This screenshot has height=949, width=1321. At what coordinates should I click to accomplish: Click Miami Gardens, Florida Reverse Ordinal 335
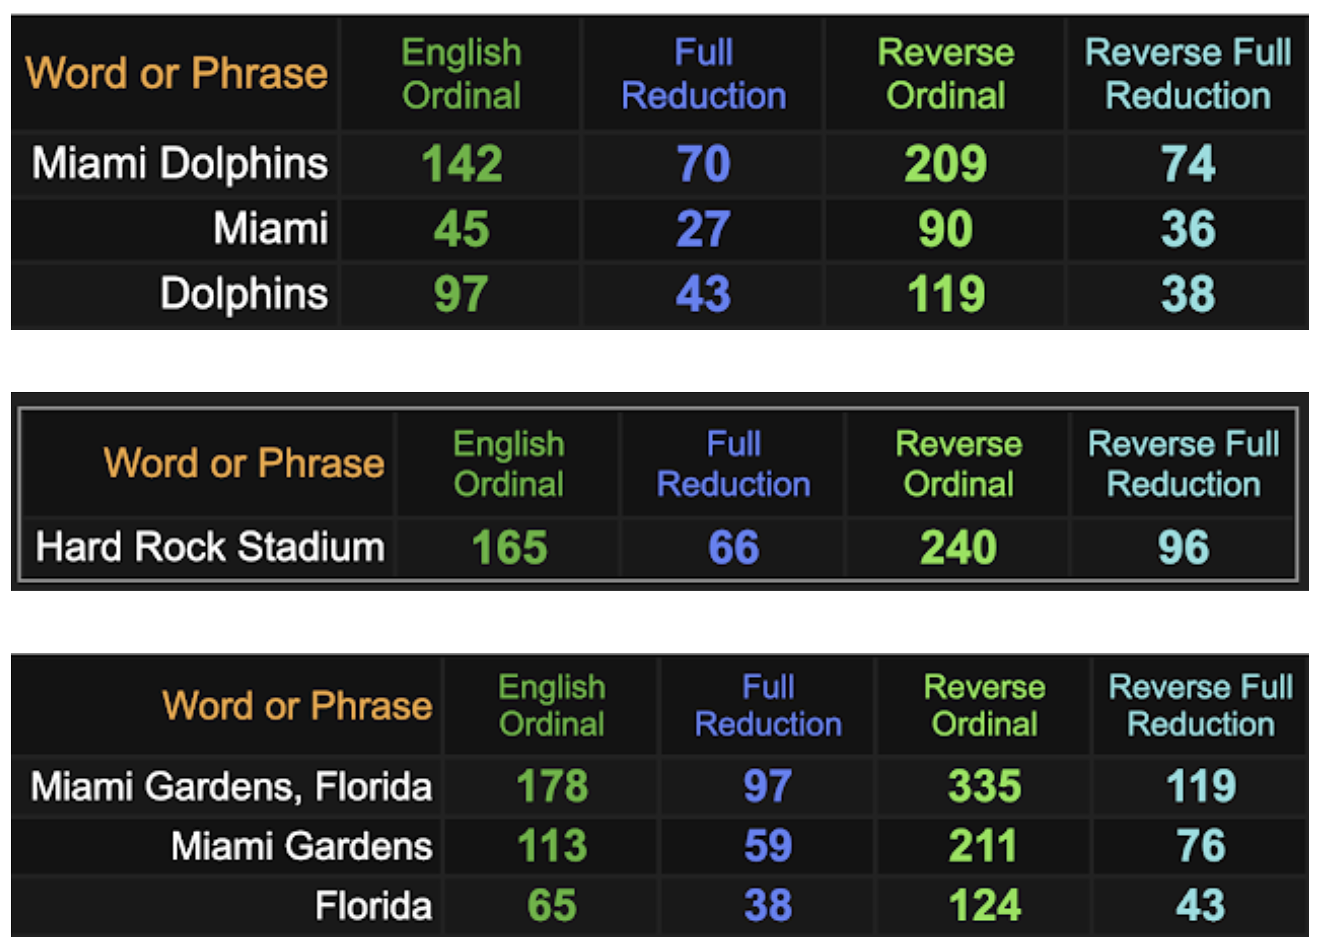(984, 786)
